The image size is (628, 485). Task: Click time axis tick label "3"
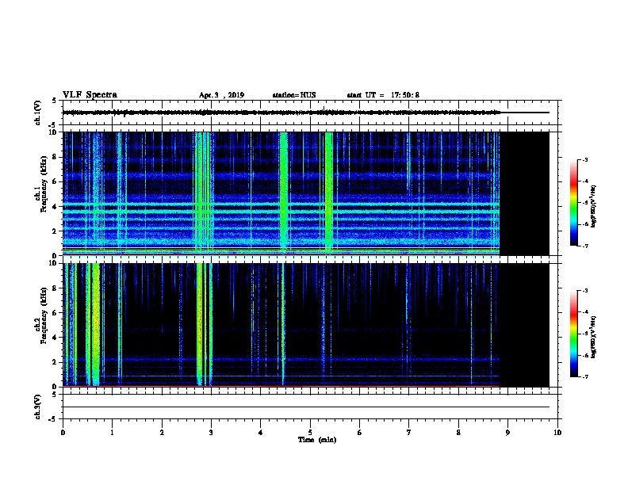[x=211, y=432]
